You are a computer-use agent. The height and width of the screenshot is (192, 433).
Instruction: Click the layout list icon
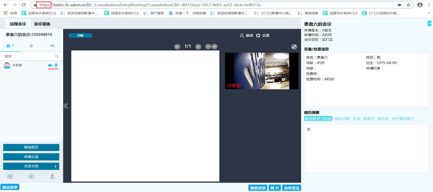(10, 176)
